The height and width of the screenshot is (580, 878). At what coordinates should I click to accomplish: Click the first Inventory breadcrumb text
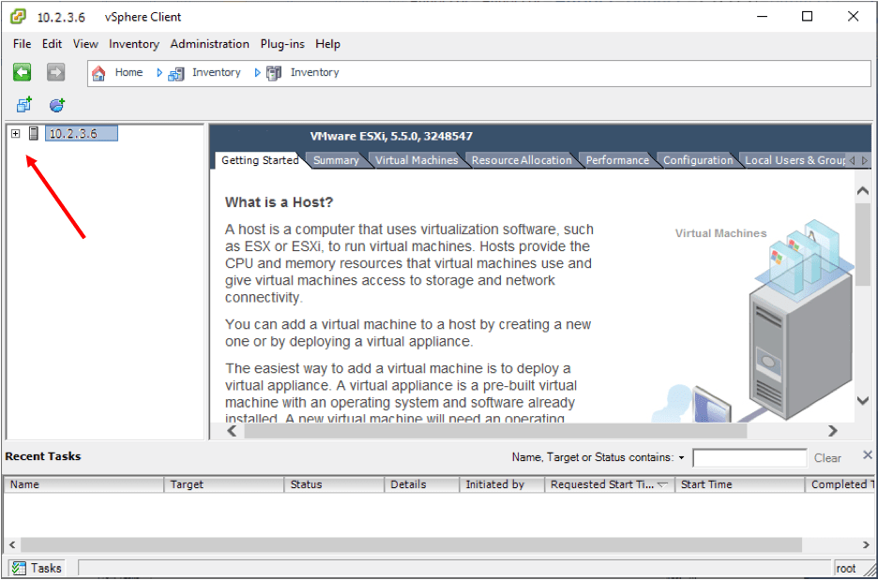point(216,73)
